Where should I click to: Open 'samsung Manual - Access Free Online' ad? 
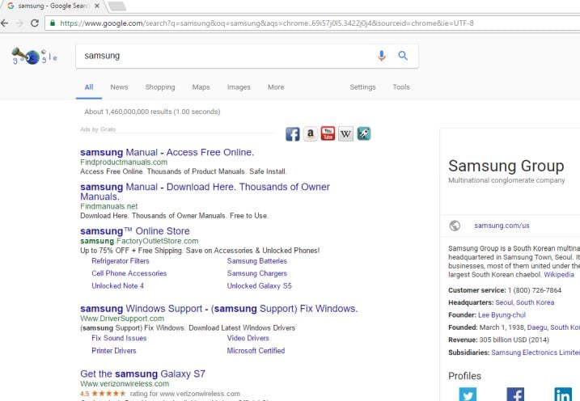(x=167, y=152)
